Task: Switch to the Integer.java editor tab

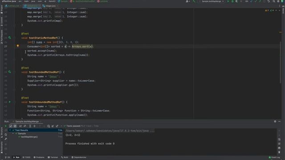Action: (x=50, y=6)
